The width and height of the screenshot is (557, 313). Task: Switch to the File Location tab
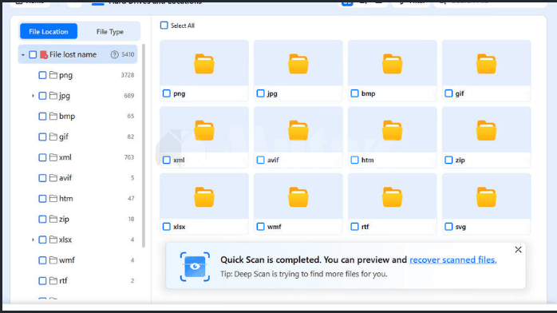pos(49,32)
